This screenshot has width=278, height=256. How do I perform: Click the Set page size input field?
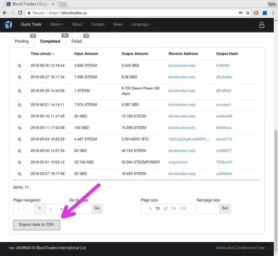(x=208, y=209)
